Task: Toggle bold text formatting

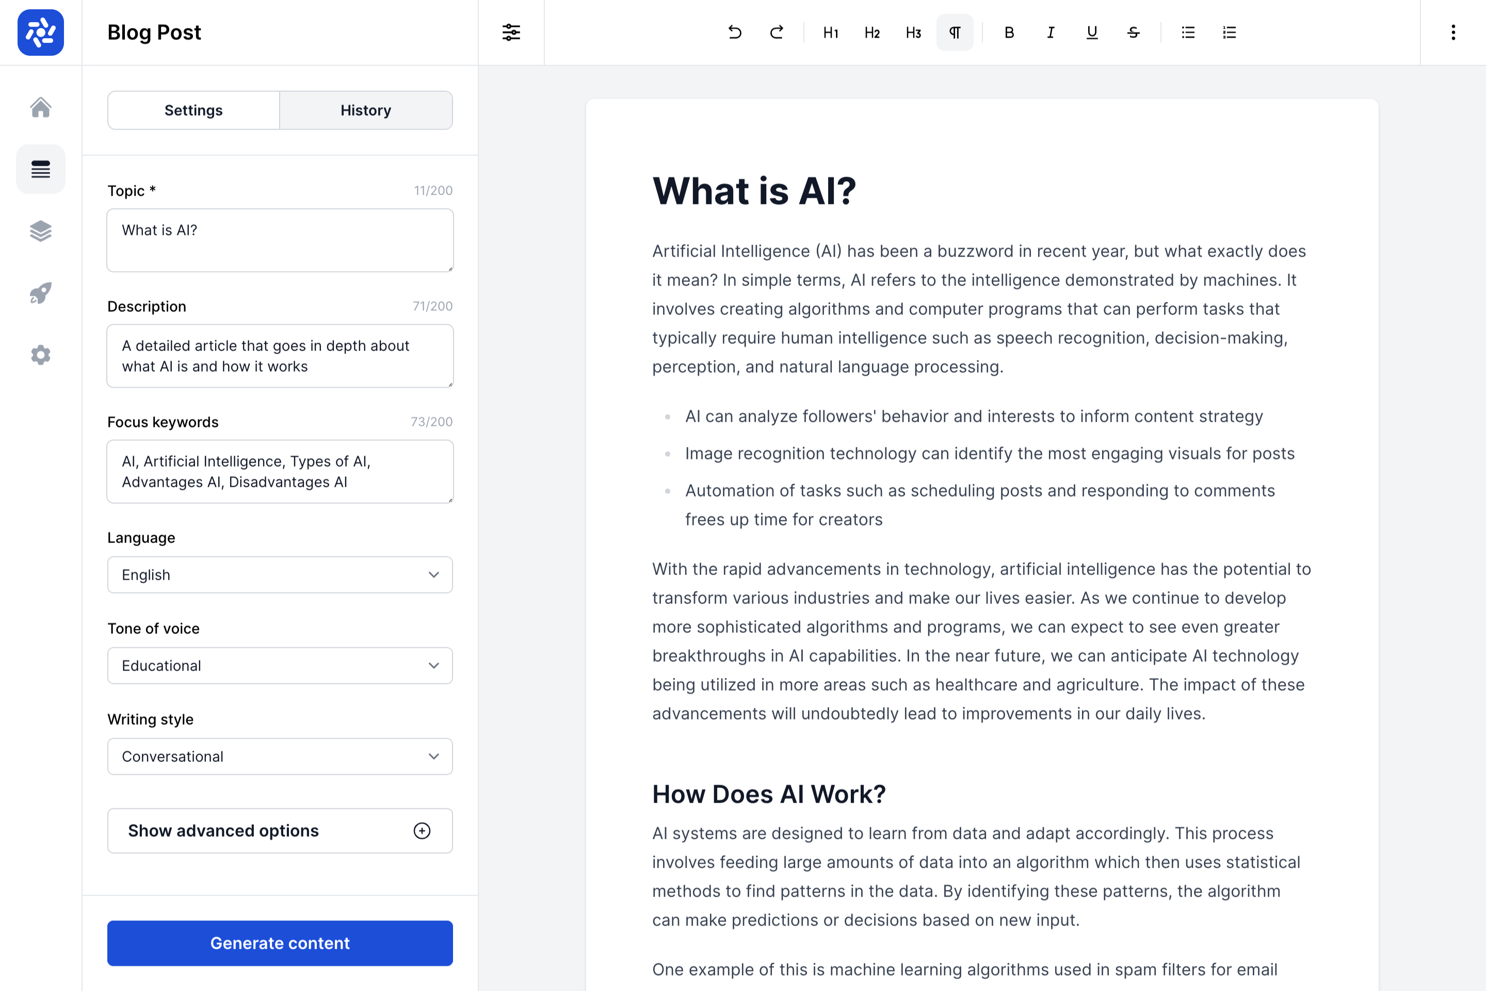Action: pos(1009,32)
